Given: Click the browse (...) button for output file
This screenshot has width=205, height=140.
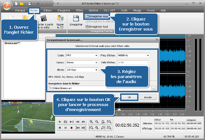Looking at the screenshot, I should (154, 88).
